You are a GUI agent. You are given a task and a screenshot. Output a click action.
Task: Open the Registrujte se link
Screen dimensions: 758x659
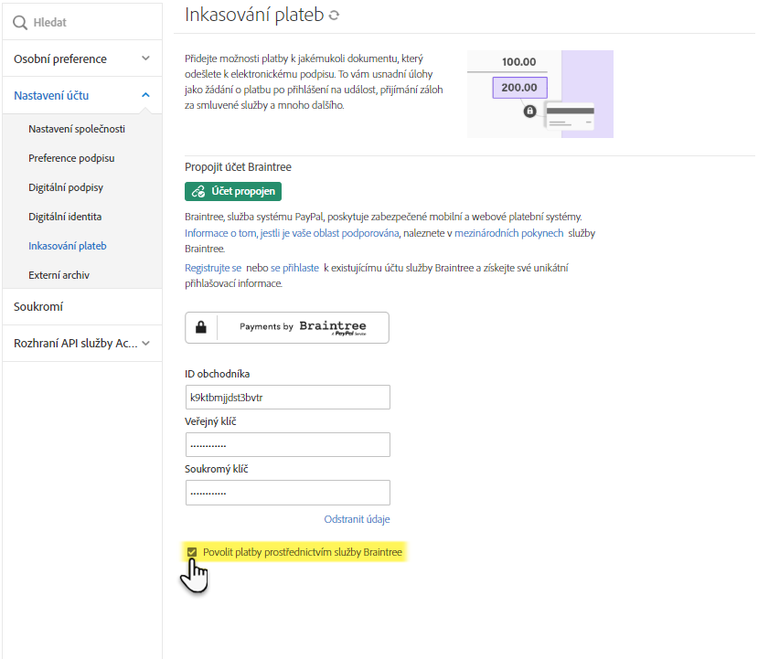pyautogui.click(x=213, y=268)
